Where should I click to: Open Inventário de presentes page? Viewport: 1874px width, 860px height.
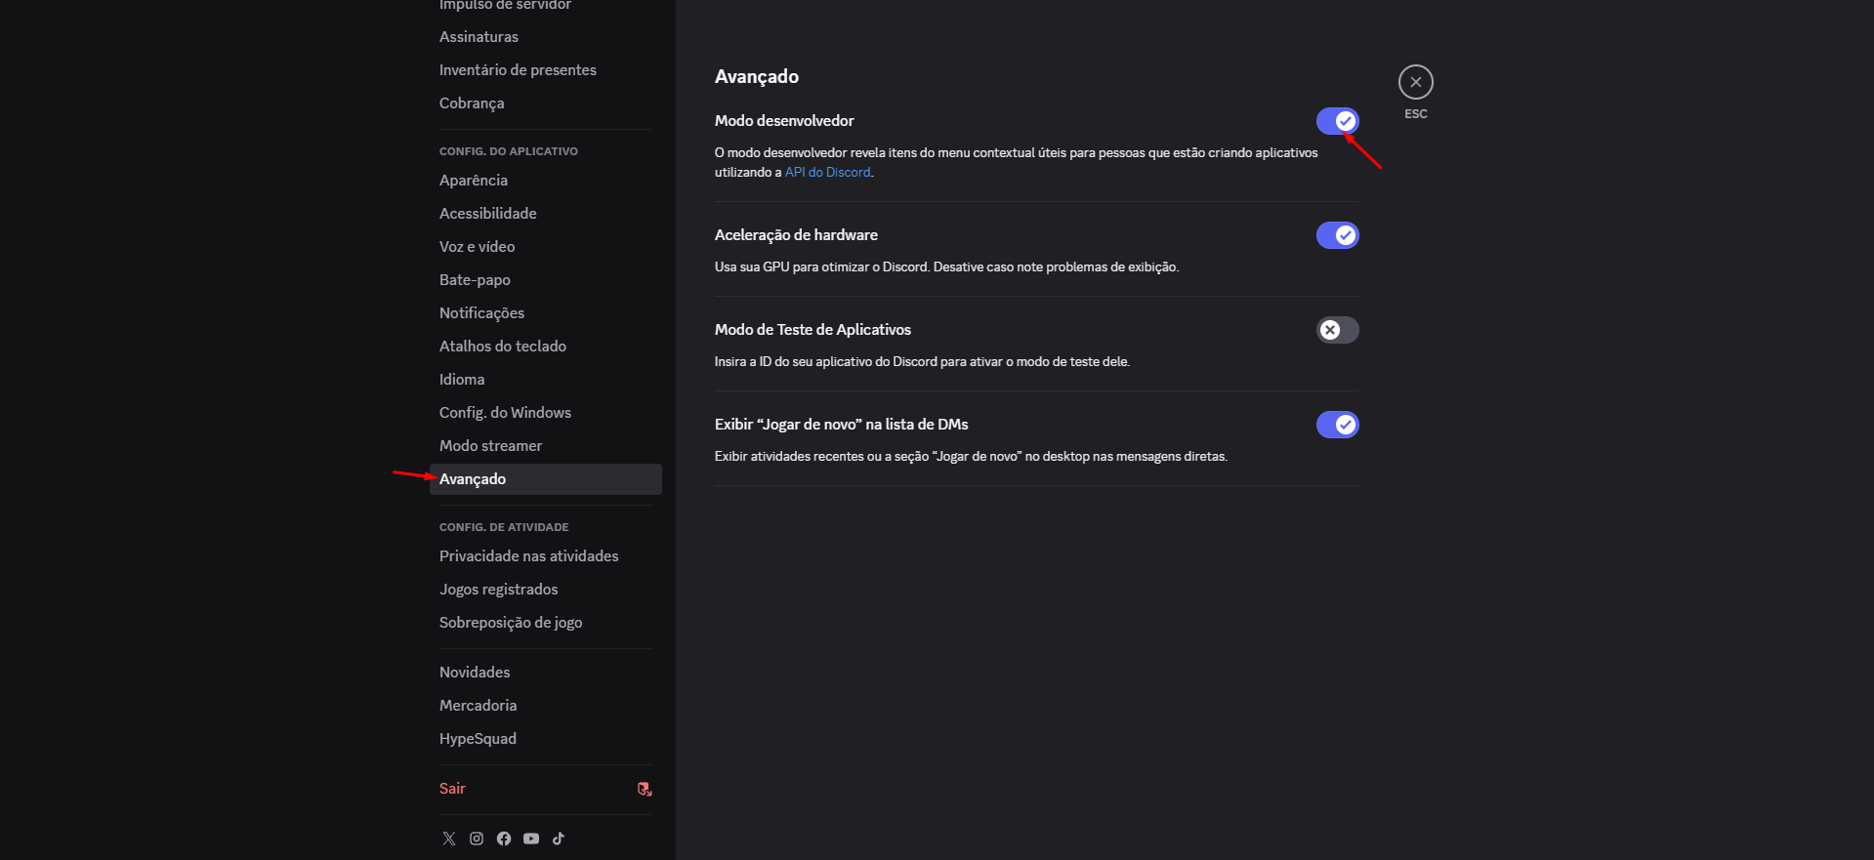pyautogui.click(x=546, y=70)
